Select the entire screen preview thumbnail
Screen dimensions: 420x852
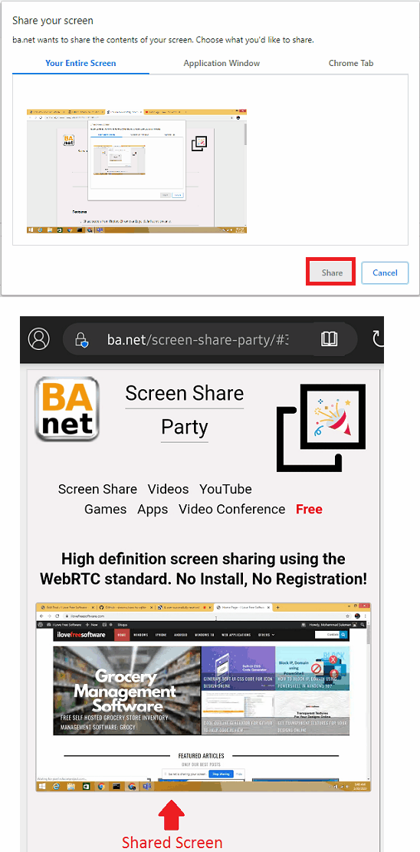tap(136, 171)
